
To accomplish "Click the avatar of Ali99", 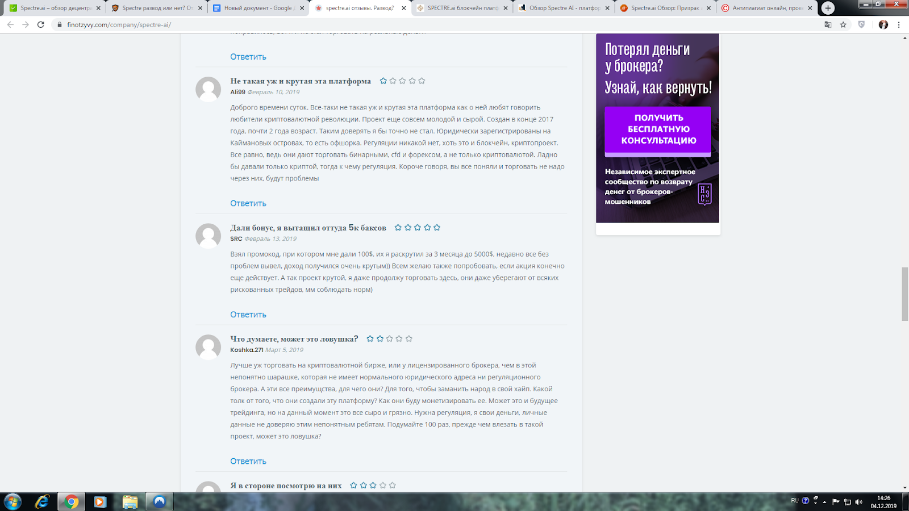I will [x=208, y=89].
